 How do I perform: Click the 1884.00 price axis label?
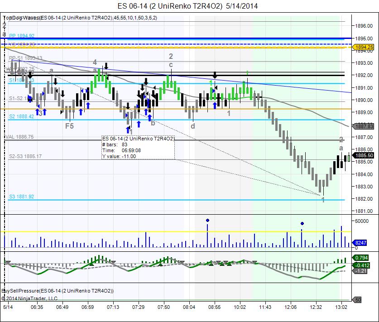tap(364, 174)
